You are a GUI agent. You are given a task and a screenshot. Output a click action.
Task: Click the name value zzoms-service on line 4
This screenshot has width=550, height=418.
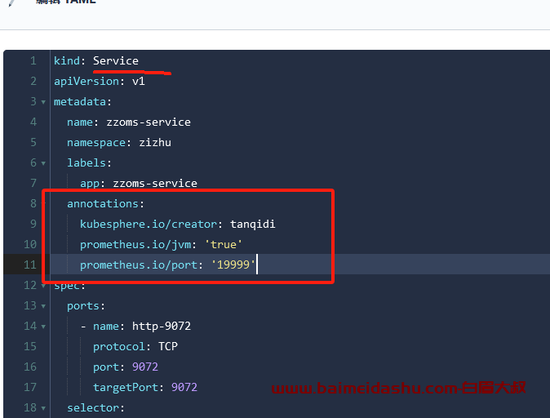pos(149,122)
